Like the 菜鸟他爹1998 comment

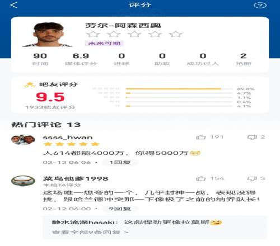tap(201, 178)
